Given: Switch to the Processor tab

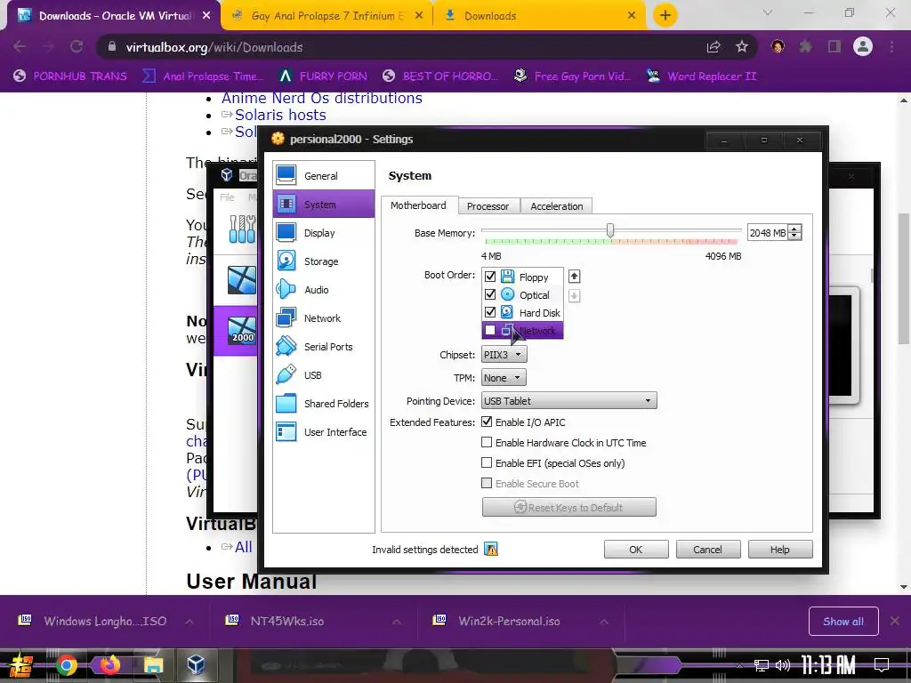Looking at the screenshot, I should coord(488,206).
